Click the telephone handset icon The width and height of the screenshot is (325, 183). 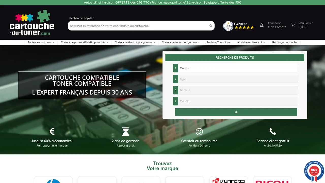(x=273, y=131)
